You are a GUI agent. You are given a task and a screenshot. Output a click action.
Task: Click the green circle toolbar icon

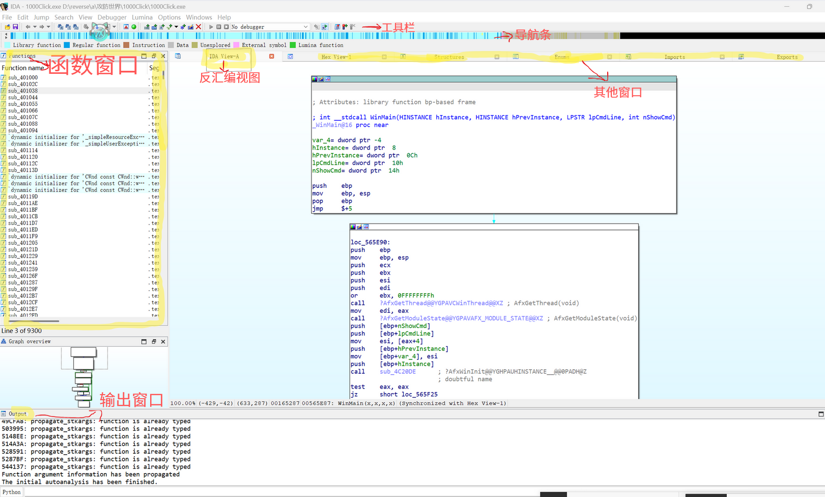(134, 27)
